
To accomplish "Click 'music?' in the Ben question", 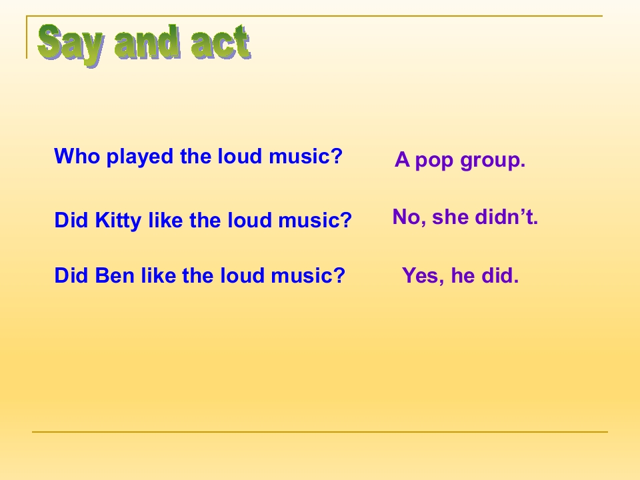I will [308, 275].
